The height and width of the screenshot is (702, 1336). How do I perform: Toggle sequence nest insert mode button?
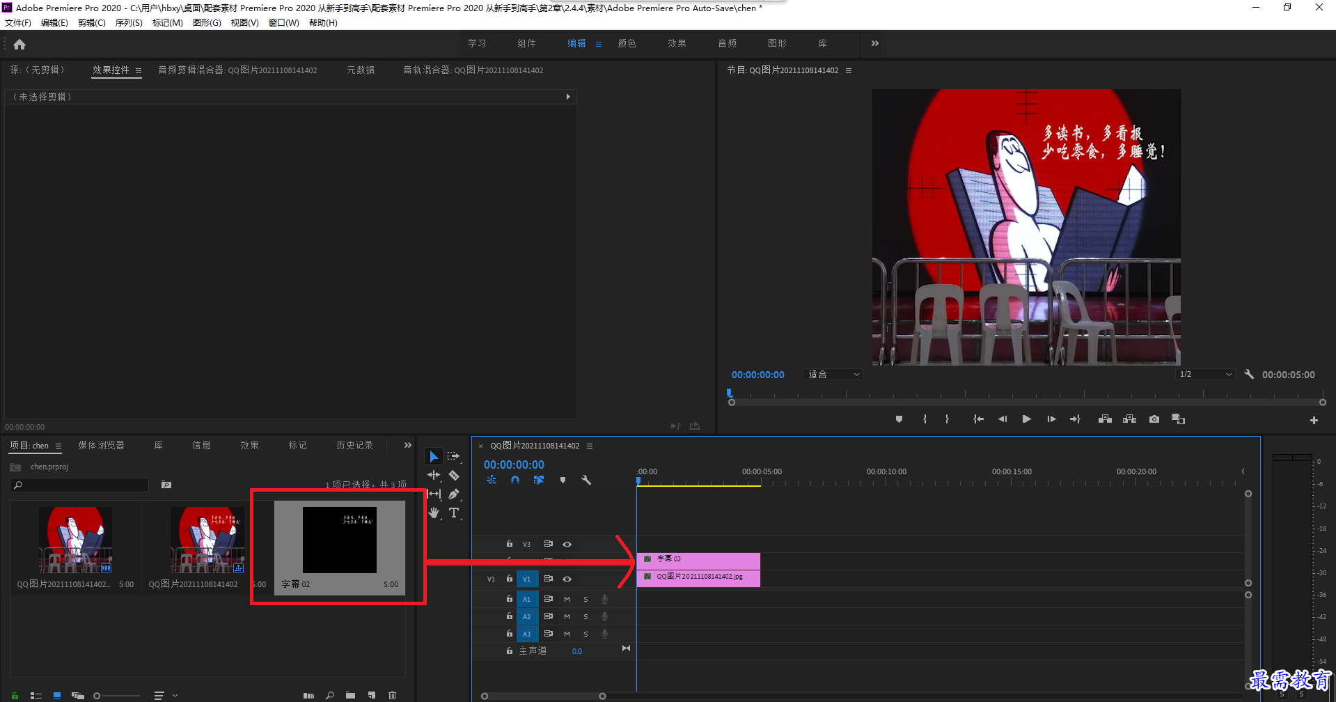coord(492,480)
